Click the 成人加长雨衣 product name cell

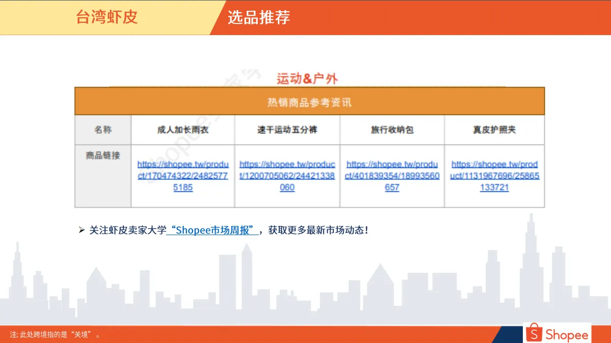183,130
